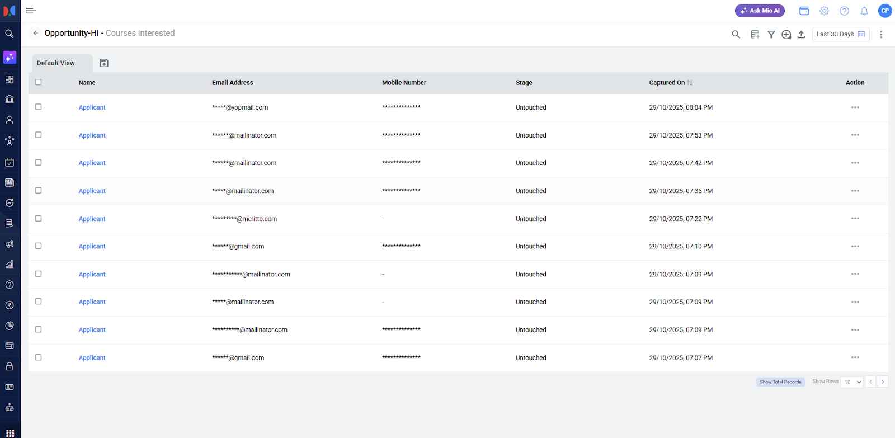Toggle the select-all checkbox in table header
Image resolution: width=895 pixels, height=438 pixels.
(39, 82)
